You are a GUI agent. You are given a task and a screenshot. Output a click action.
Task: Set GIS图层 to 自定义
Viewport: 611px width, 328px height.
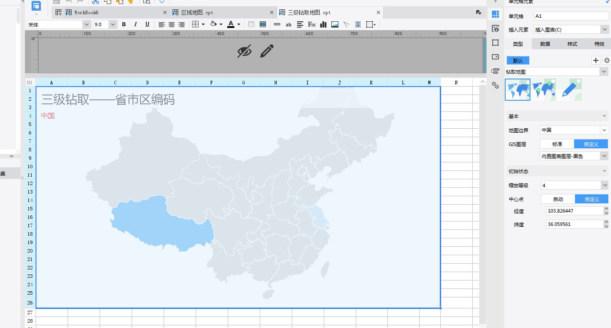pyautogui.click(x=591, y=144)
